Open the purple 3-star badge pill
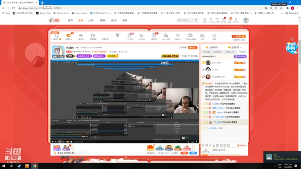Image resolution: width=301 pixels, height=169 pixels. (84, 56)
